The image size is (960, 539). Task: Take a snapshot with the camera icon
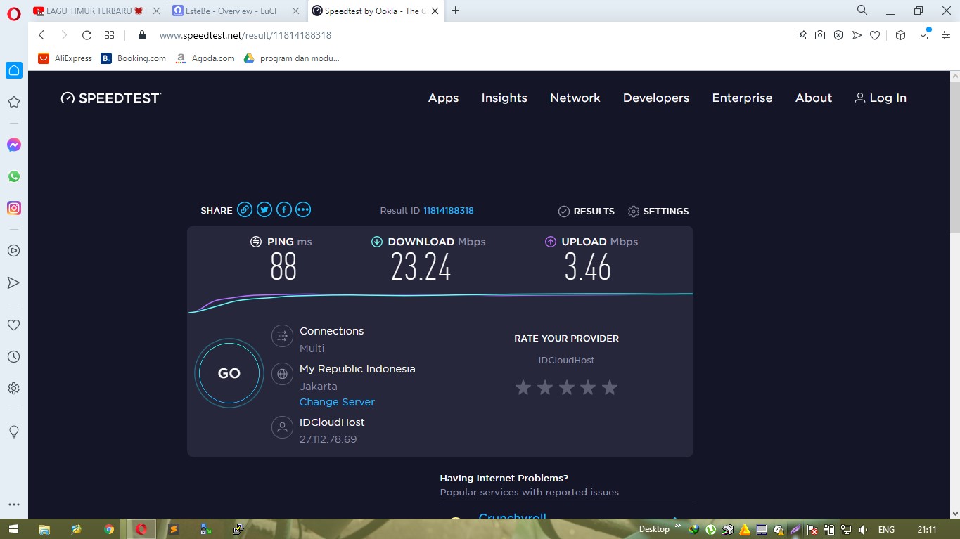tap(820, 35)
